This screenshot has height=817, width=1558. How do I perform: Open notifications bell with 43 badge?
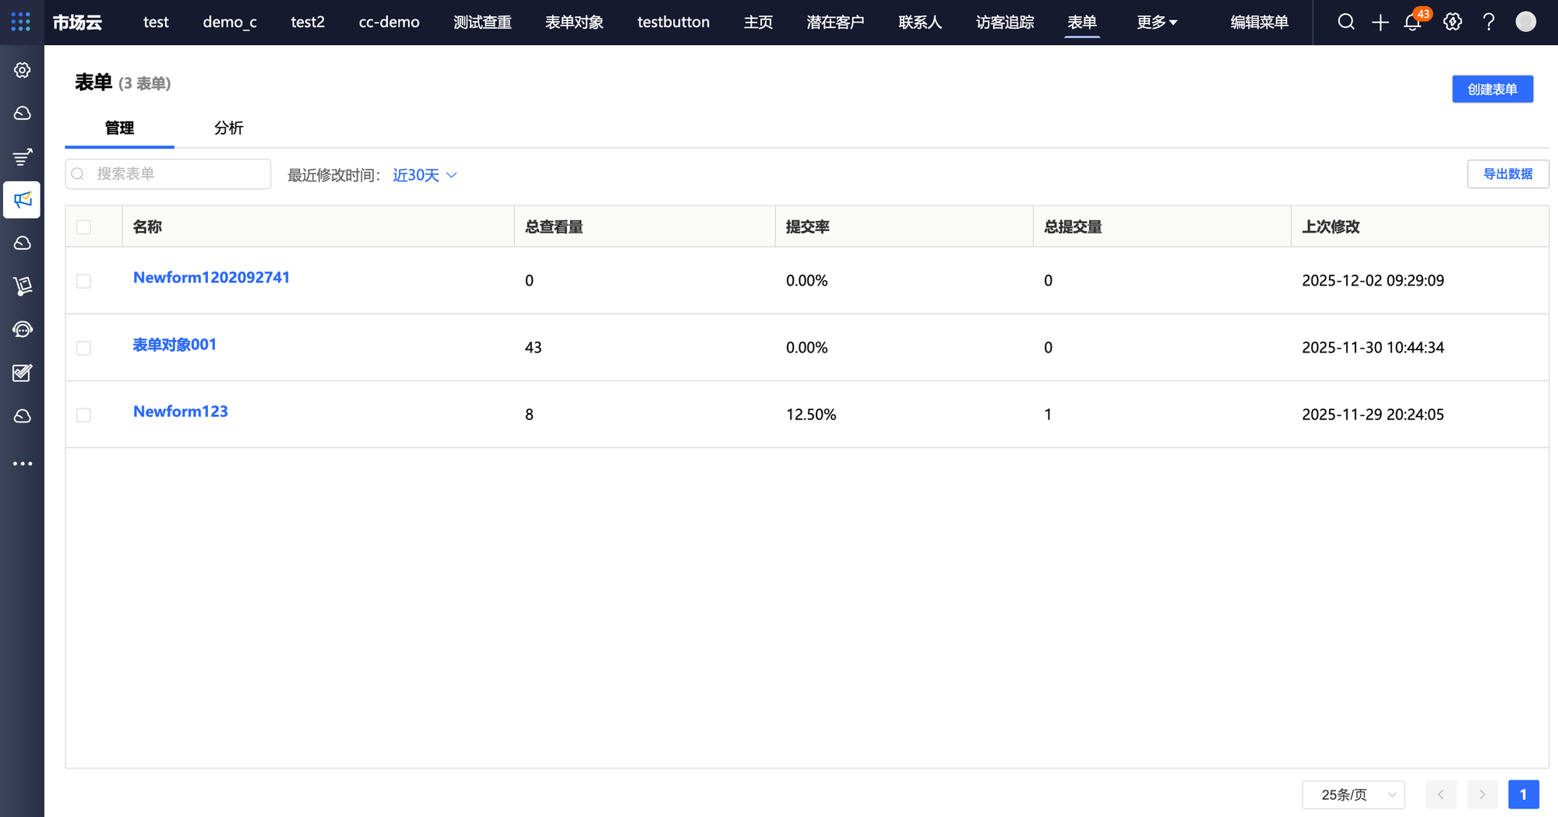coord(1412,23)
